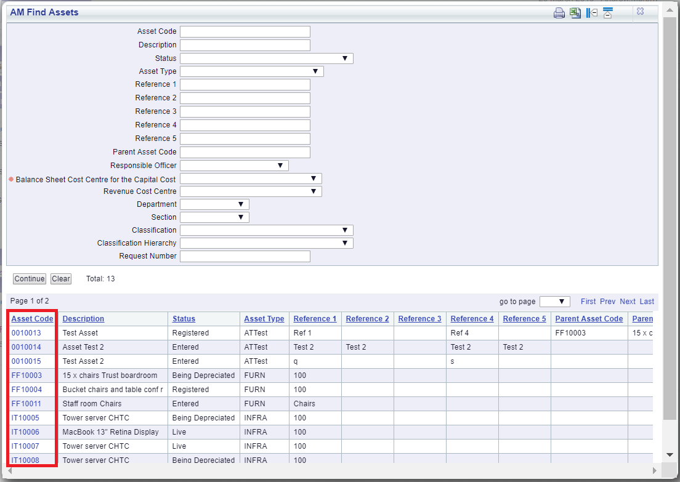
Task: Collapse the side panel with the left-arrow icon
Action: point(591,13)
